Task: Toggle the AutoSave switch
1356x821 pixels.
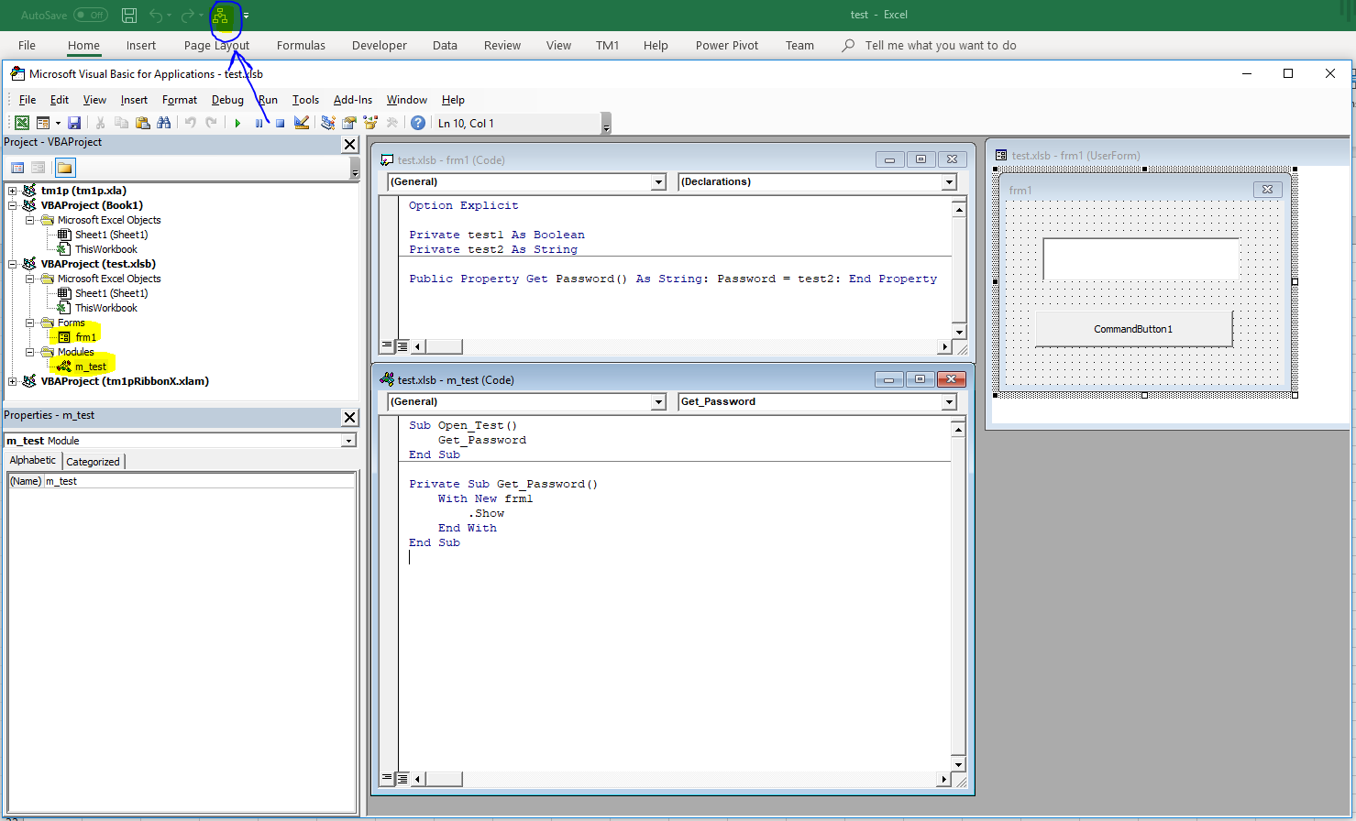Action: point(91,15)
